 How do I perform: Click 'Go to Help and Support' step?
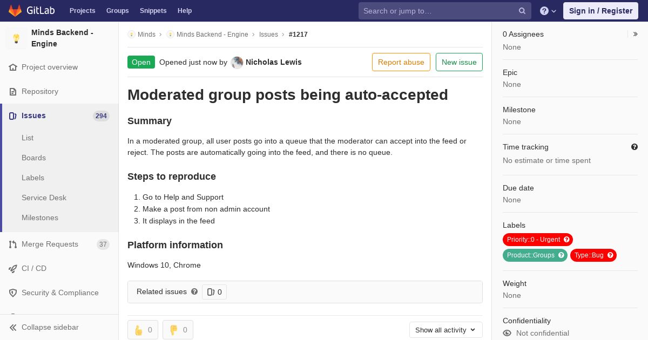tap(183, 198)
